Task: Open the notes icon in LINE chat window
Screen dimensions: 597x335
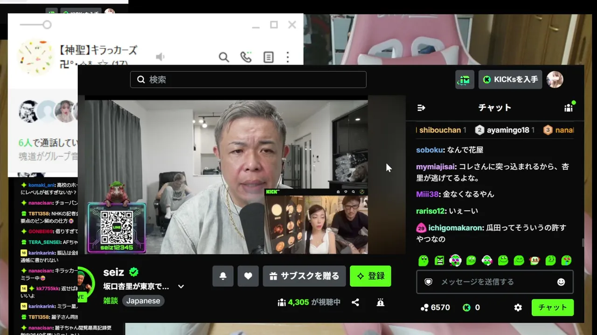Action: coord(268,57)
